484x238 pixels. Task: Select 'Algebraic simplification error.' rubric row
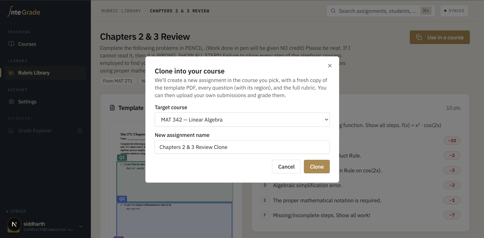361,185
